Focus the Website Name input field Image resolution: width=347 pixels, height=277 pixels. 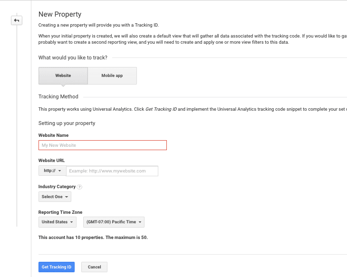tap(102, 145)
